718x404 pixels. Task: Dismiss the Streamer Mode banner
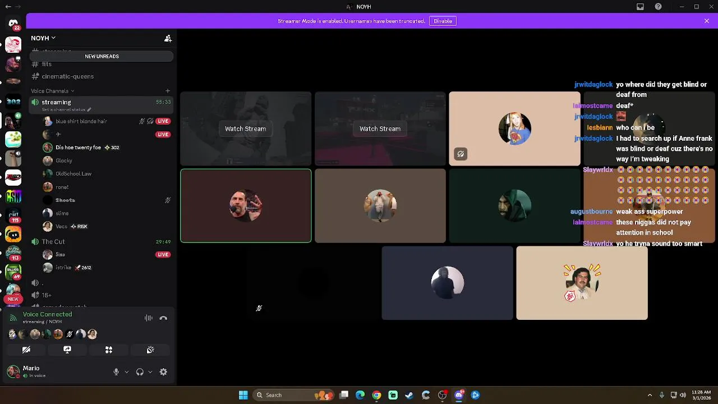tap(707, 21)
